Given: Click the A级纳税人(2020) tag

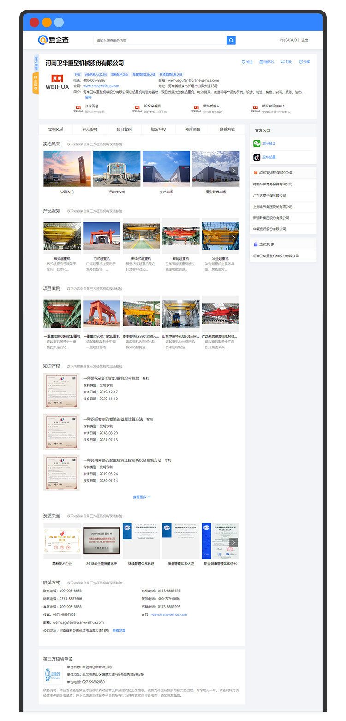Looking at the screenshot, I should pos(95,74).
